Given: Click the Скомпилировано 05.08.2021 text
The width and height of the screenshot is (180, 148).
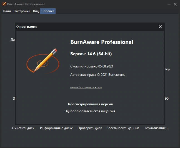Looking at the screenshot, I should 92,66.
